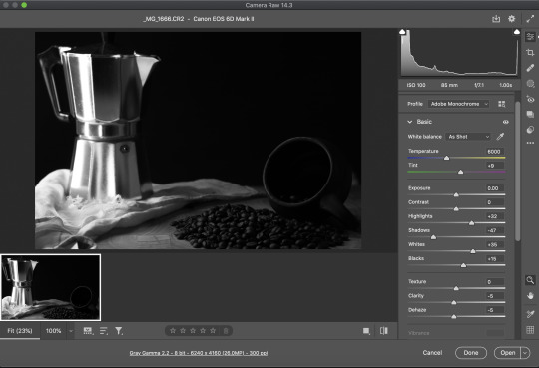Click the Done button
The height and width of the screenshot is (368, 539).
tap(471, 353)
